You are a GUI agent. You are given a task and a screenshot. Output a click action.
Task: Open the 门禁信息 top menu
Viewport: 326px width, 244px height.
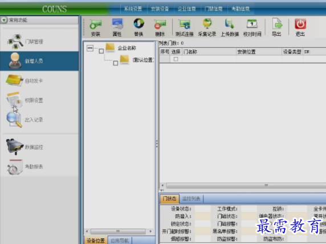pyautogui.click(x=214, y=9)
